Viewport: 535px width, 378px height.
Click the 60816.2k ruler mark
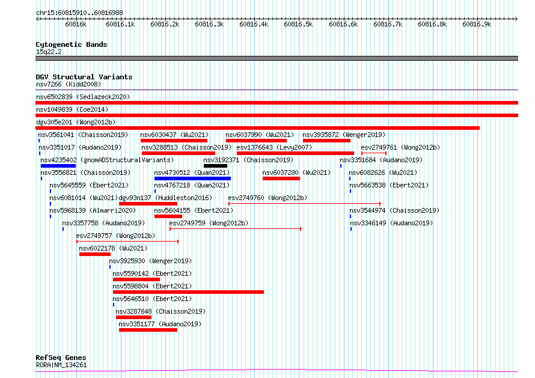pos(165,24)
